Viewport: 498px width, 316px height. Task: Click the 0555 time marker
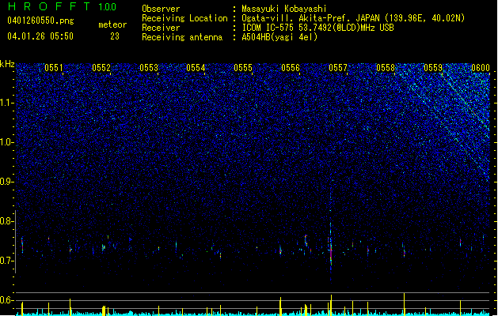[x=243, y=68]
